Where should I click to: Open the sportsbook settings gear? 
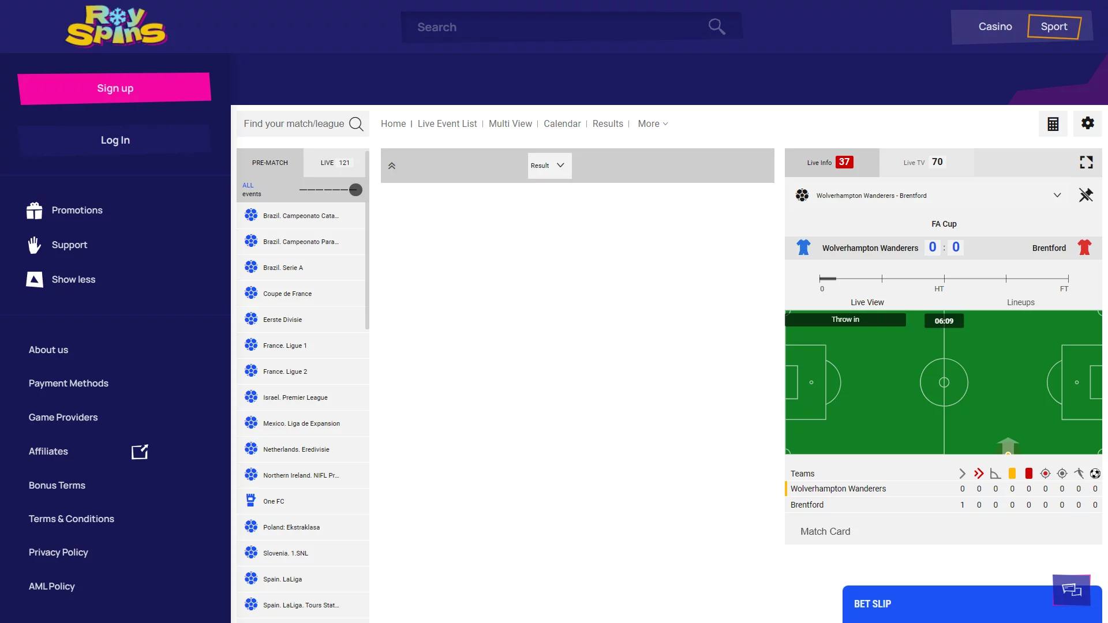1088,123
